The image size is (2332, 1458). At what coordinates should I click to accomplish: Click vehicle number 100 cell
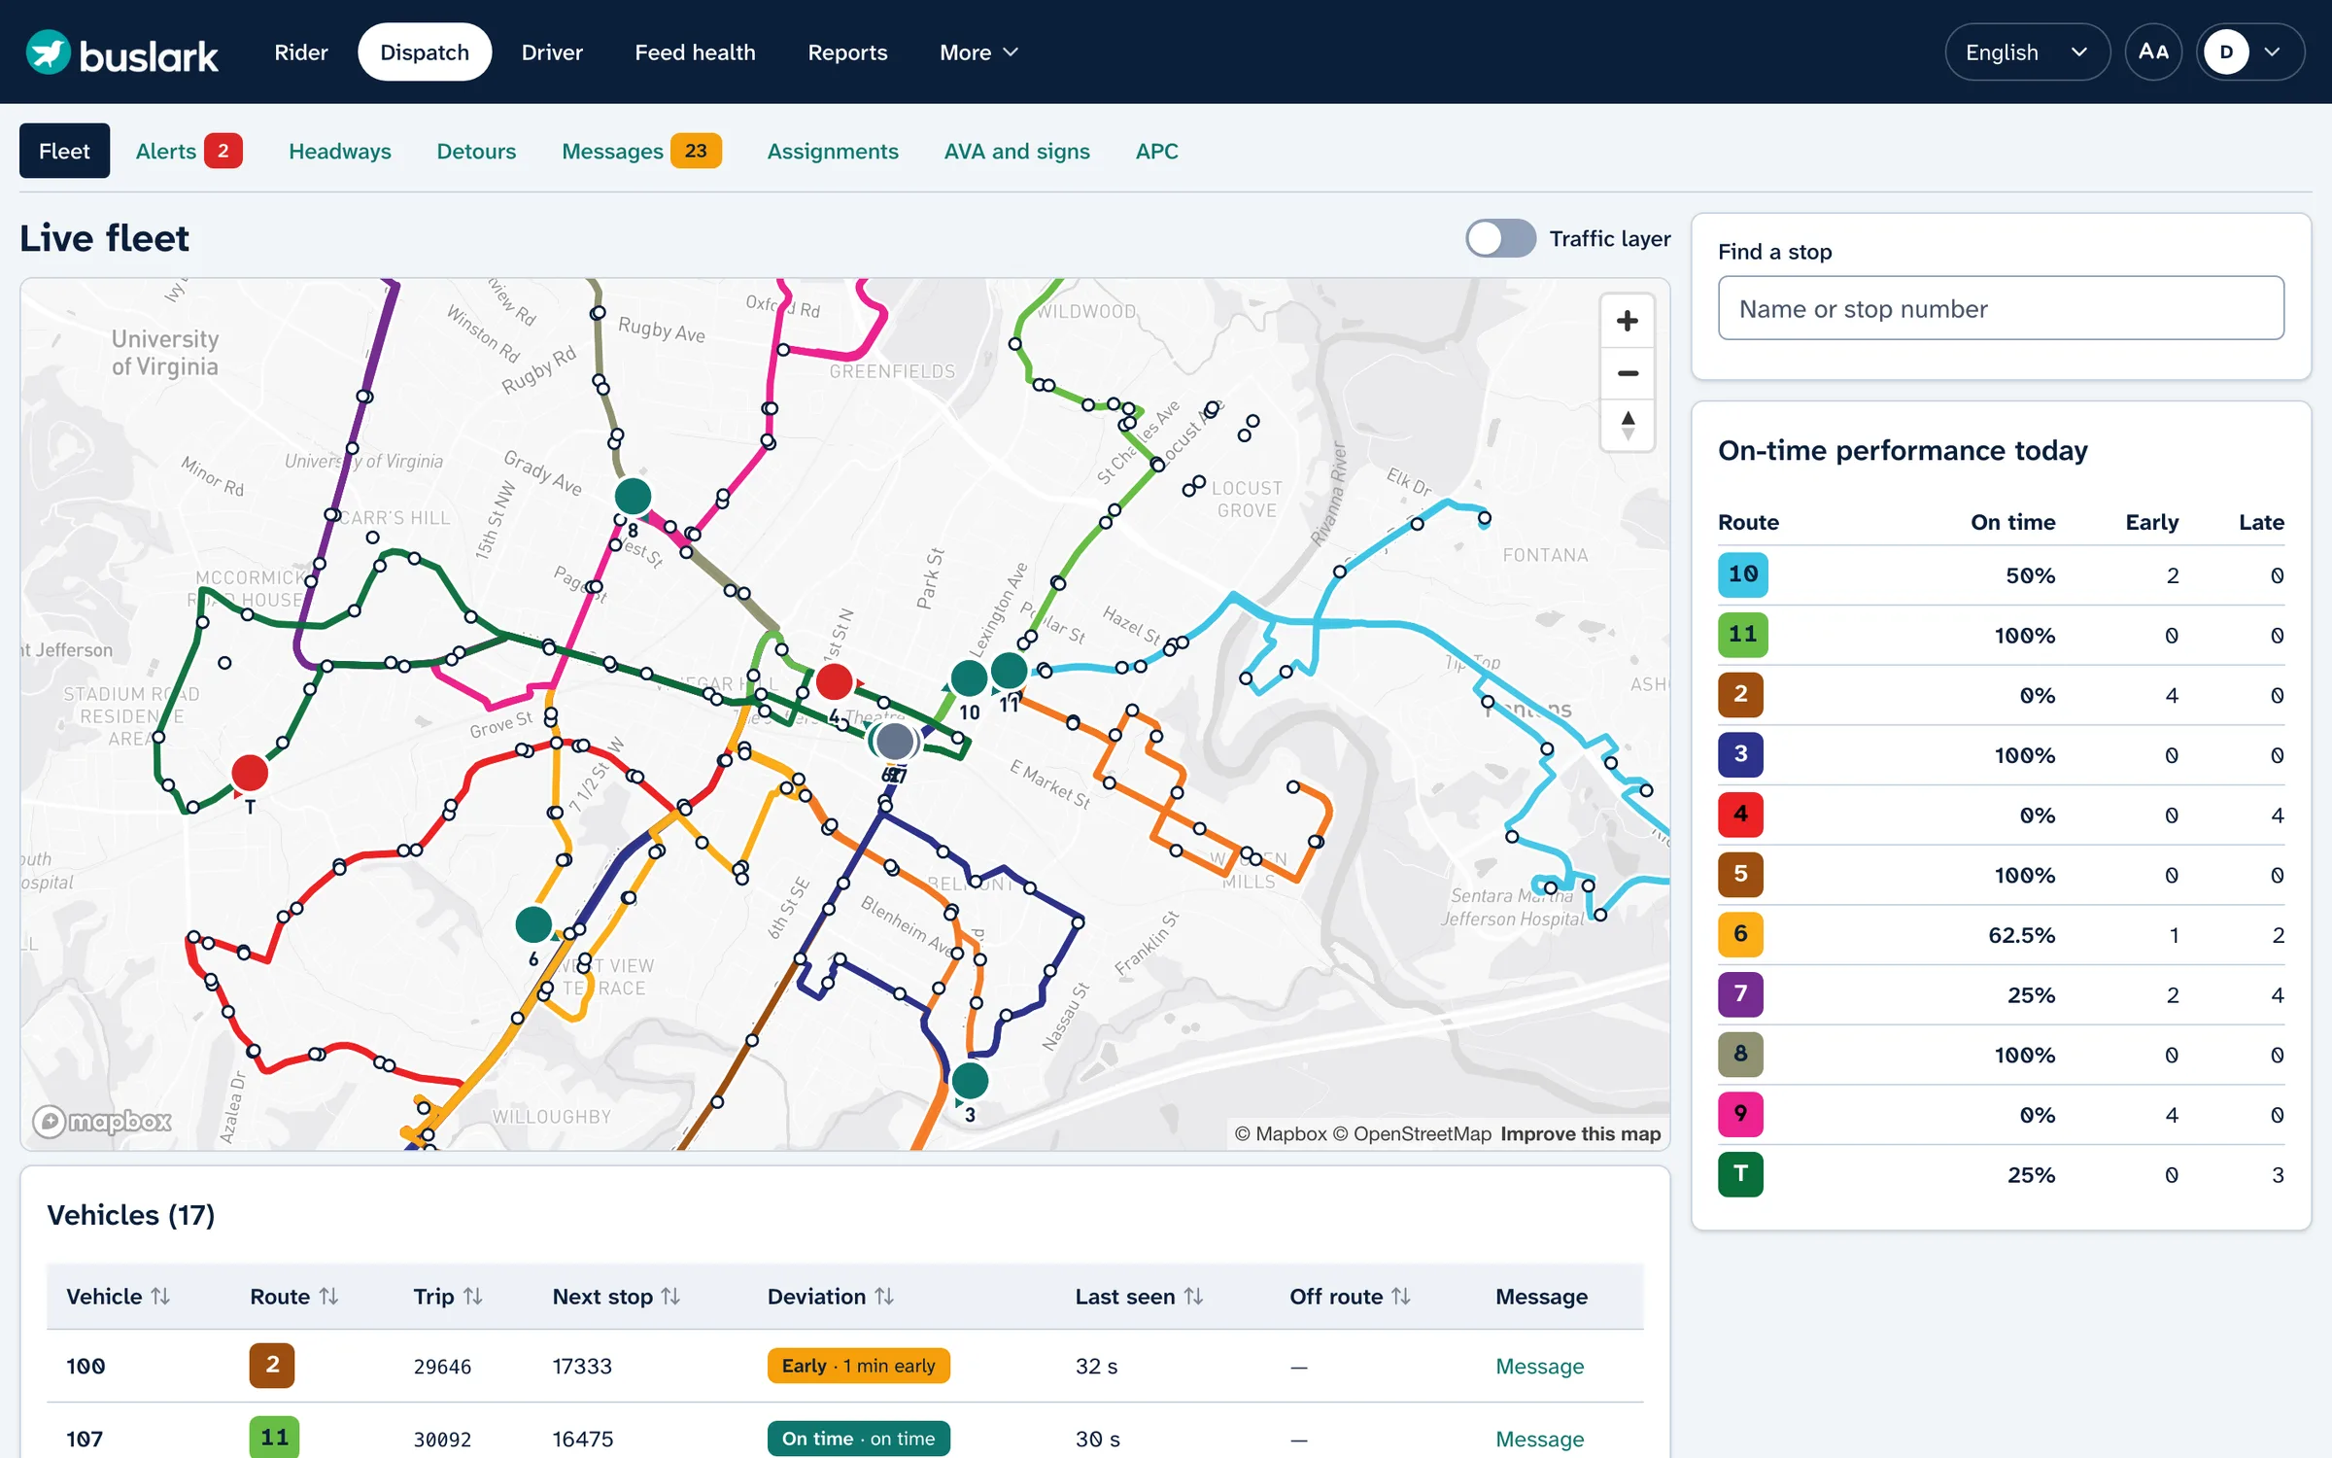[86, 1366]
